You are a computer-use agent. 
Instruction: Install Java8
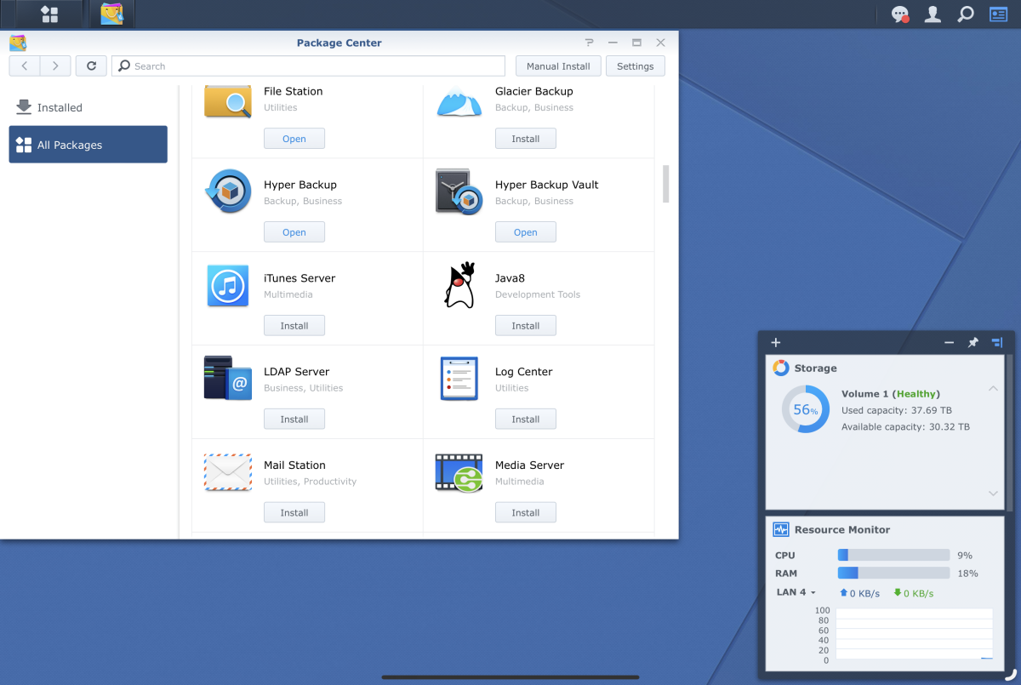(526, 326)
